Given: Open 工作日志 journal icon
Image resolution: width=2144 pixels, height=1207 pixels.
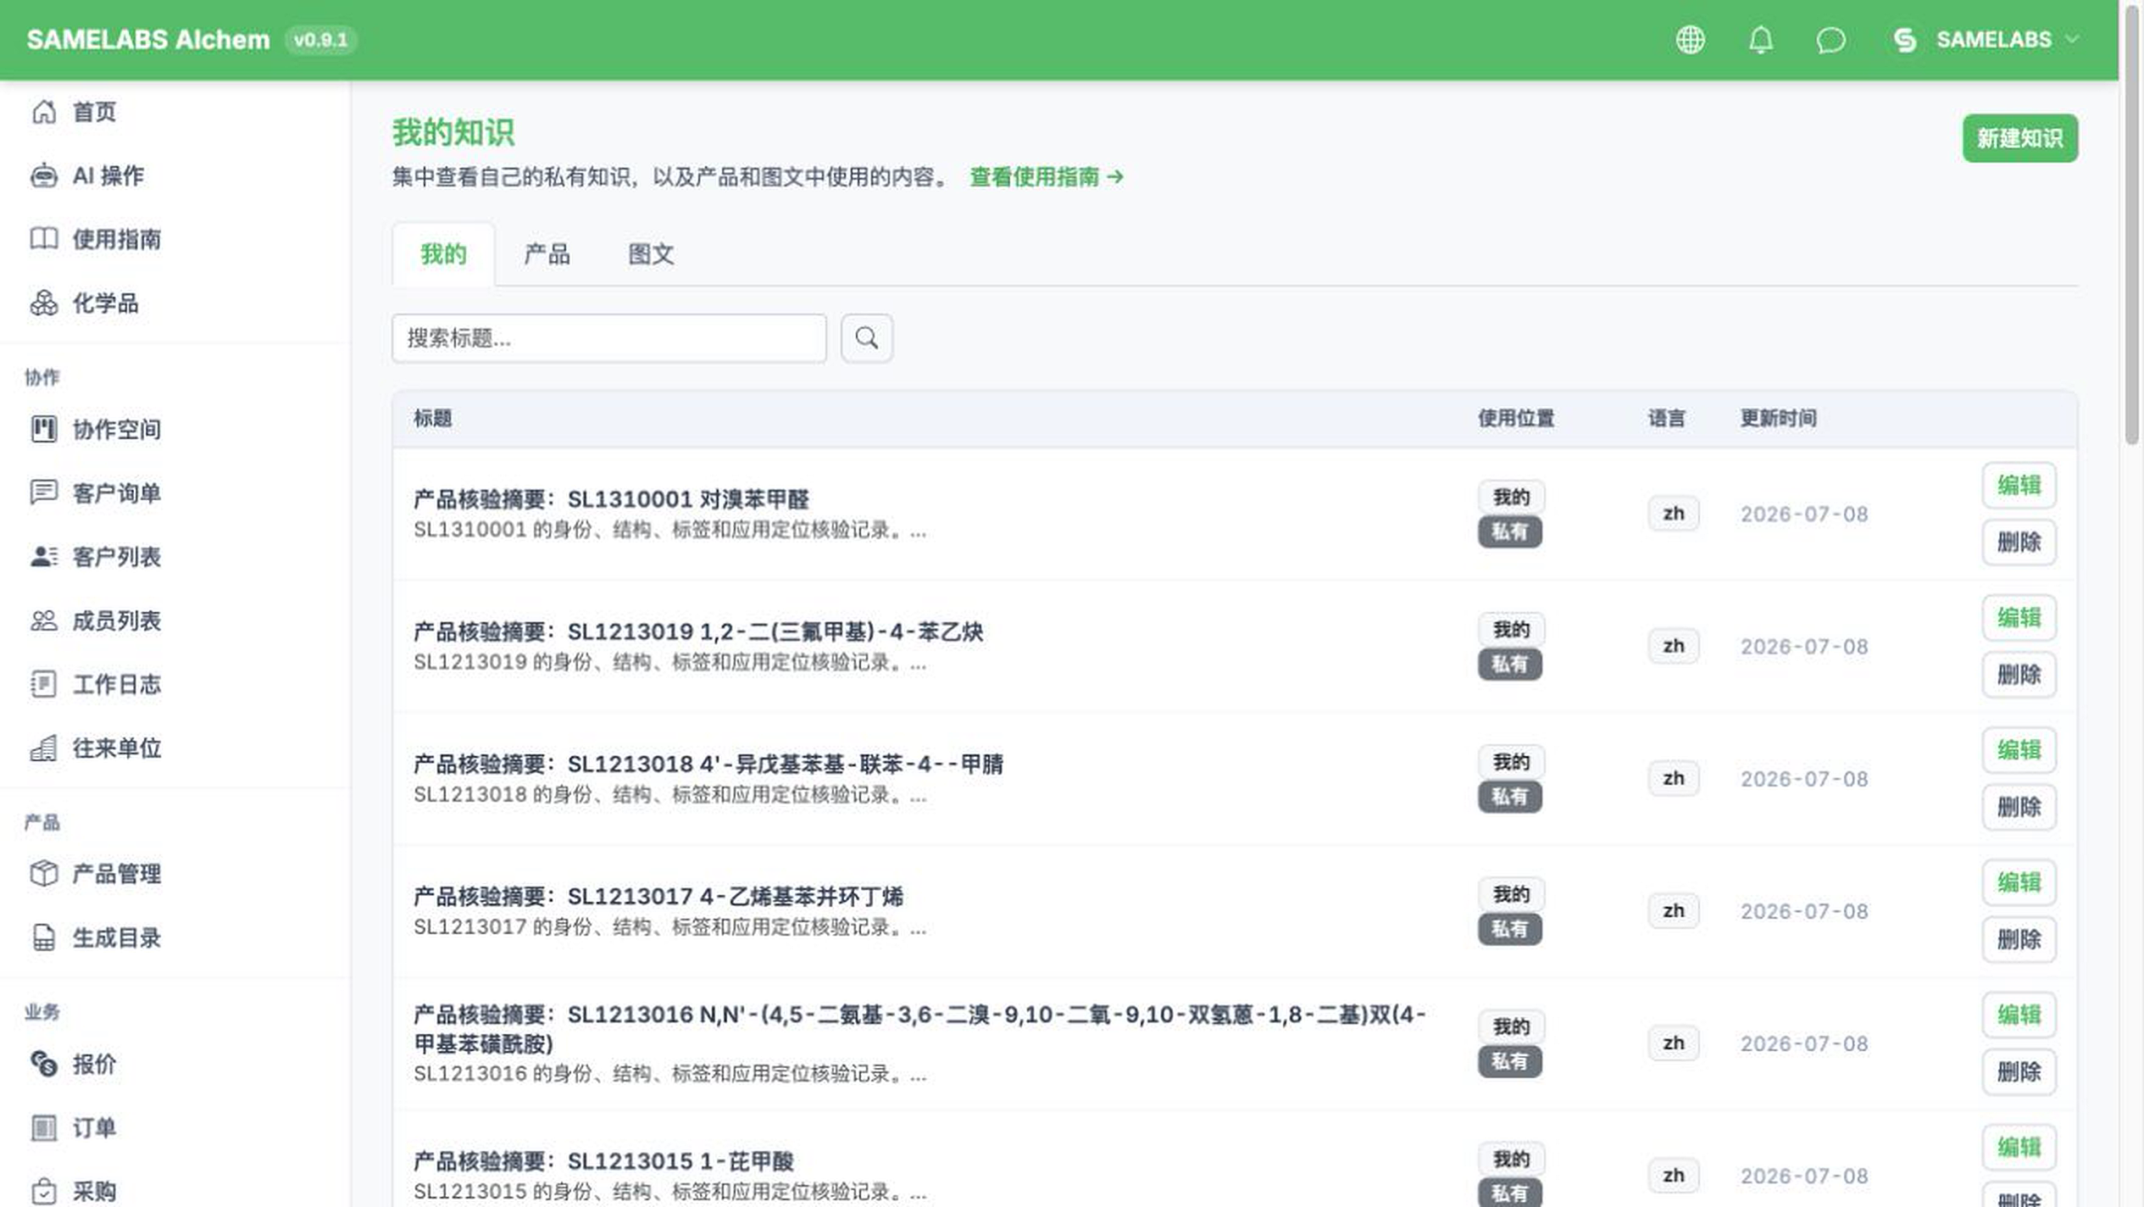Looking at the screenshot, I should coord(44,684).
